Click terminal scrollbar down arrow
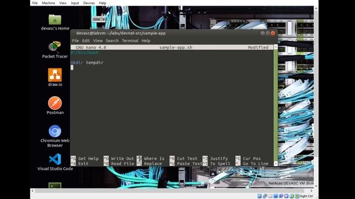Image resolution: width=355 pixels, height=199 pixels. pyautogui.click(x=276, y=164)
